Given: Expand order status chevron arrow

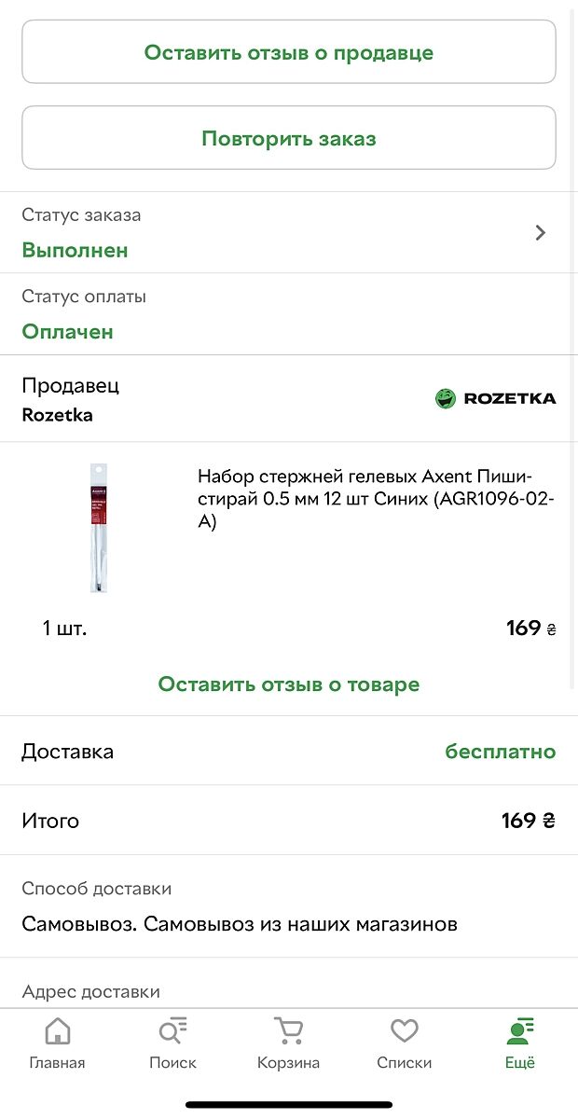Looking at the screenshot, I should [x=541, y=233].
